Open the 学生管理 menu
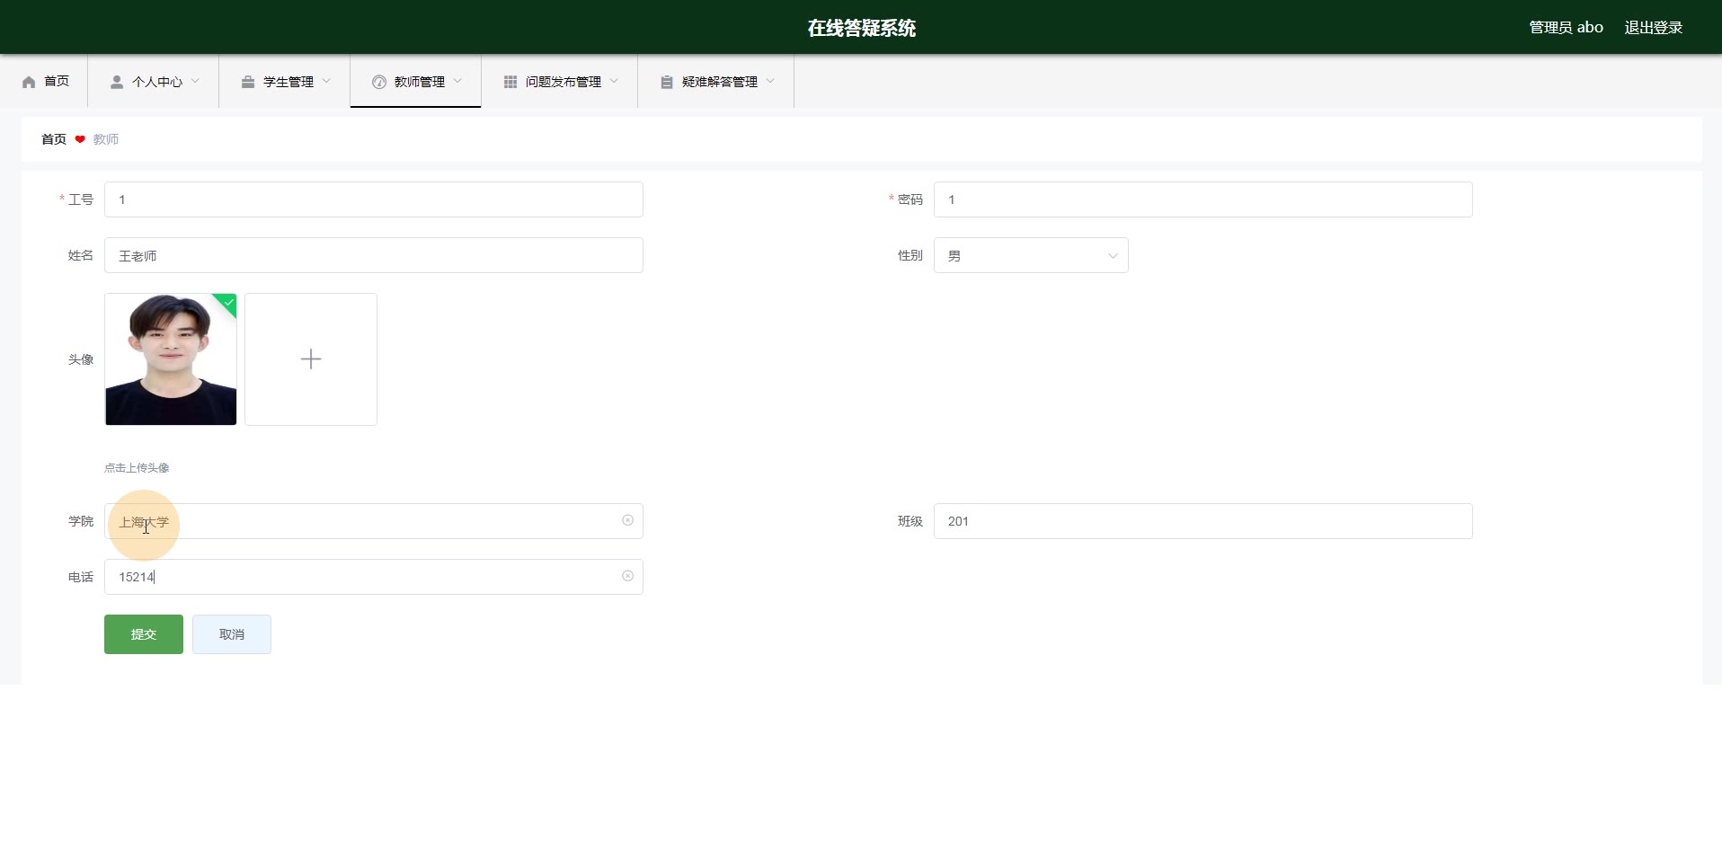The width and height of the screenshot is (1722, 841). coord(285,82)
